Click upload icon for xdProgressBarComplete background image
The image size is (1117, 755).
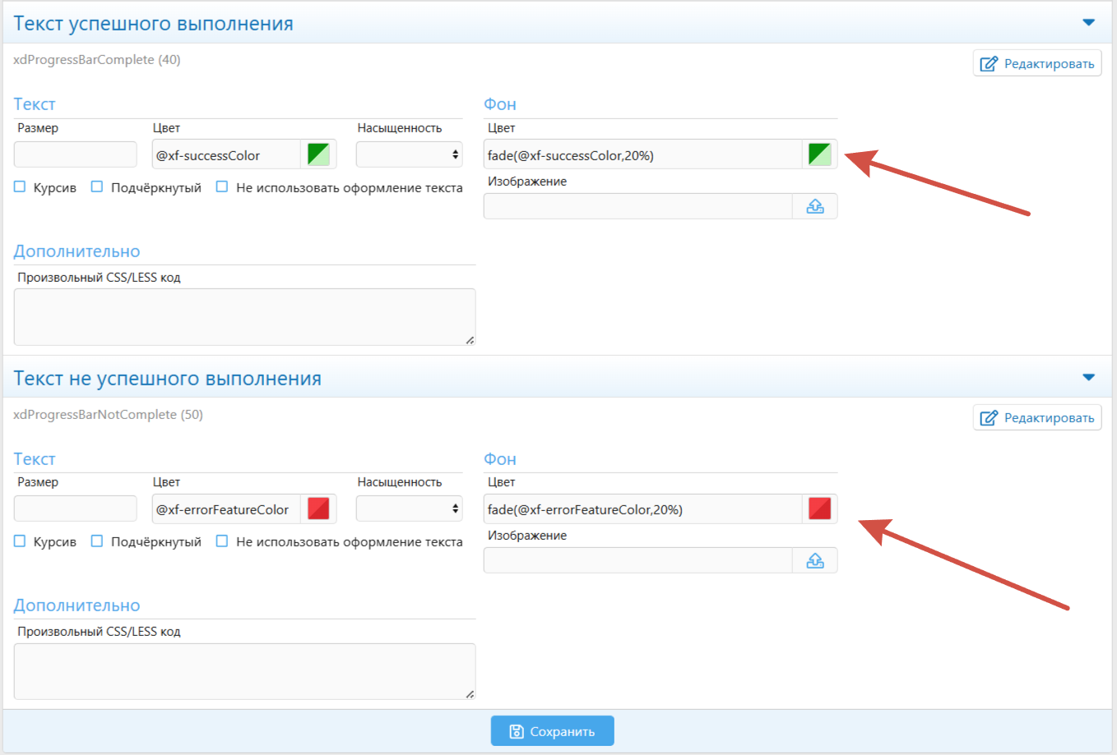click(x=815, y=206)
